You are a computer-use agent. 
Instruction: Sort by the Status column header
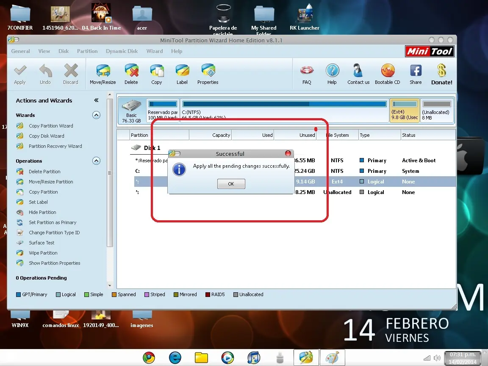(428, 135)
